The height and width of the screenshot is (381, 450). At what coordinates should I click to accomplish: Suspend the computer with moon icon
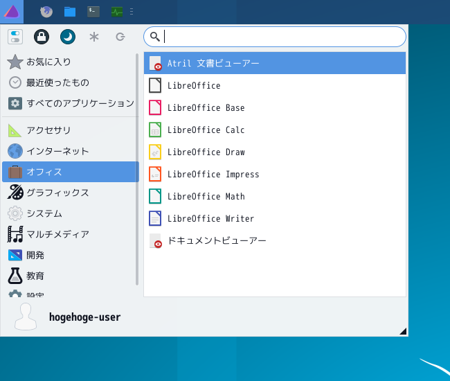[x=68, y=37]
